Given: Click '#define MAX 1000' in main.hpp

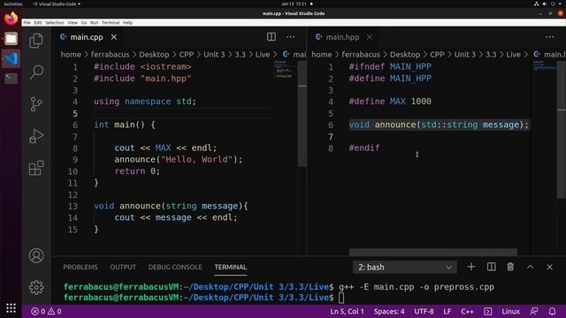Looking at the screenshot, I should (x=390, y=102).
